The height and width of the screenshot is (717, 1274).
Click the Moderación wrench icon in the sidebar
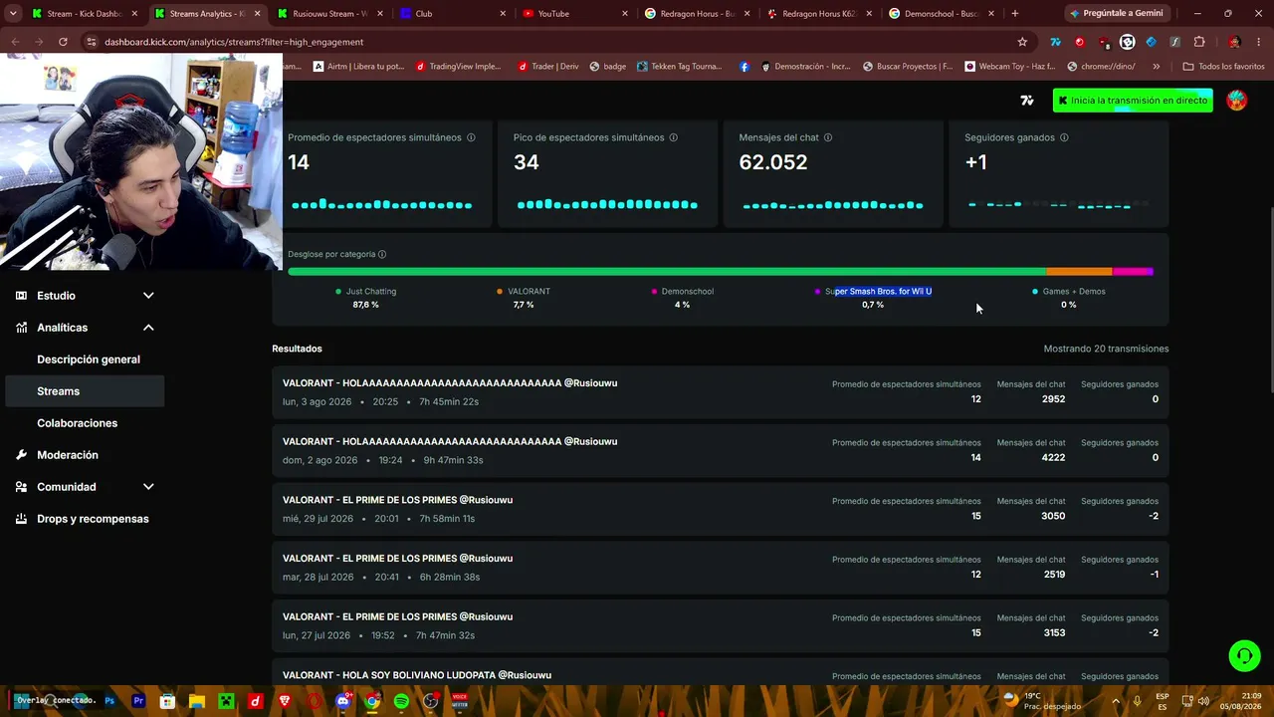tap(21, 455)
